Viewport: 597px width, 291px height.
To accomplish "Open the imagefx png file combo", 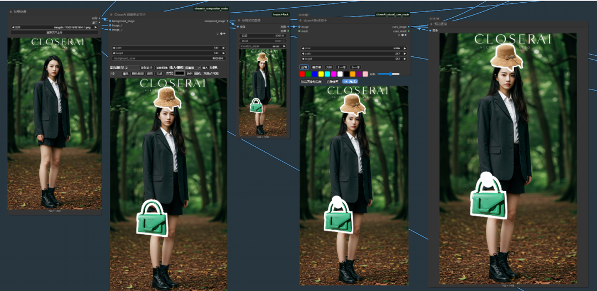I will (x=54, y=28).
